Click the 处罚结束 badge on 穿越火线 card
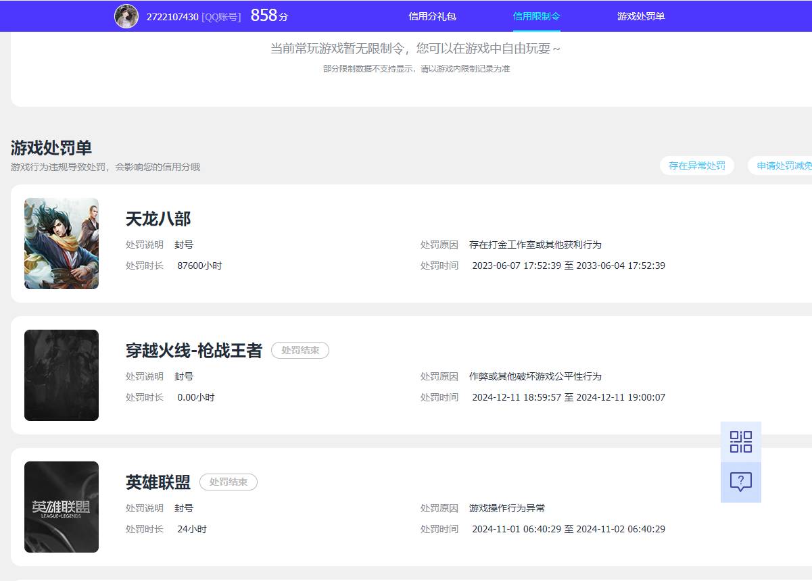 300,350
